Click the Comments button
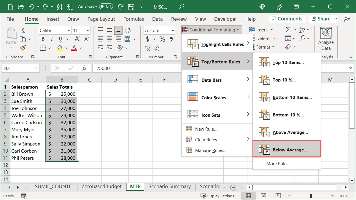 pyautogui.click(x=287, y=19)
